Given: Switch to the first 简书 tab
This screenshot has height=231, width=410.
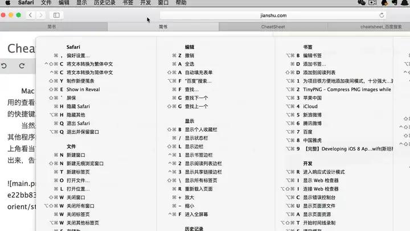Looking at the screenshot, I should pos(54,27).
